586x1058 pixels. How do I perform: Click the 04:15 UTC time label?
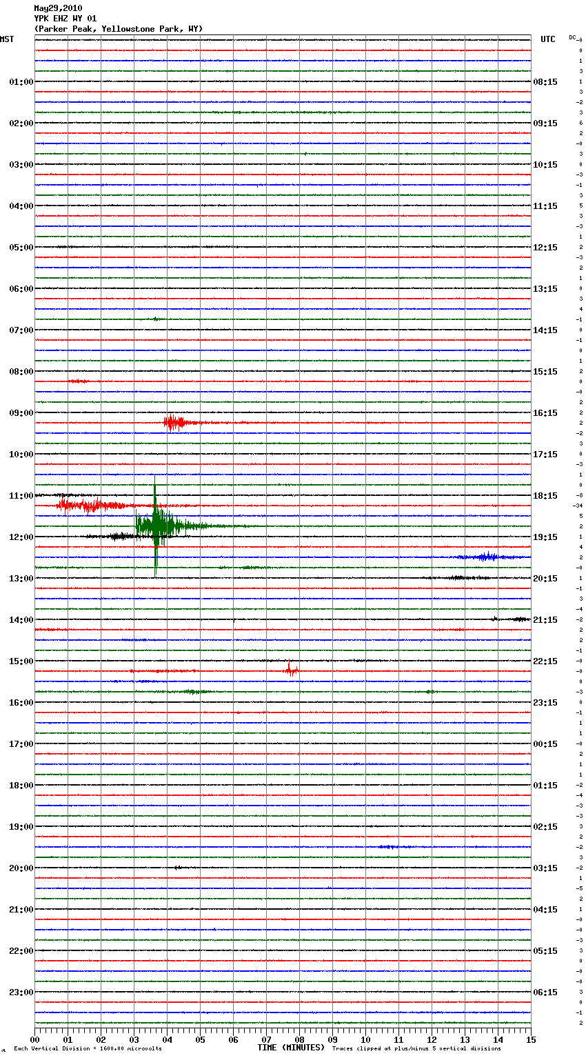pos(545,910)
